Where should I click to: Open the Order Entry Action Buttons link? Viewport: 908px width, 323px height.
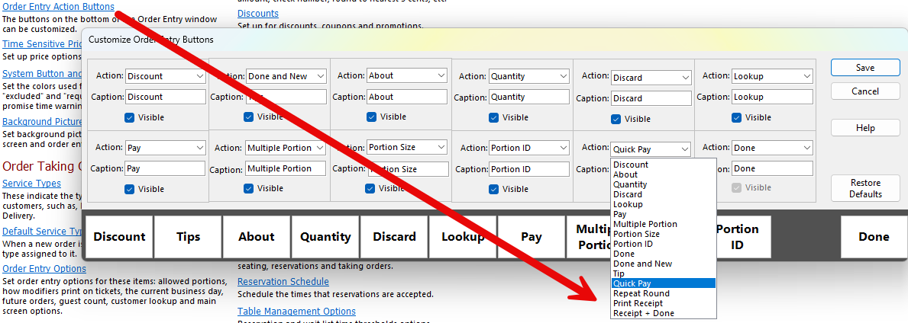59,7
